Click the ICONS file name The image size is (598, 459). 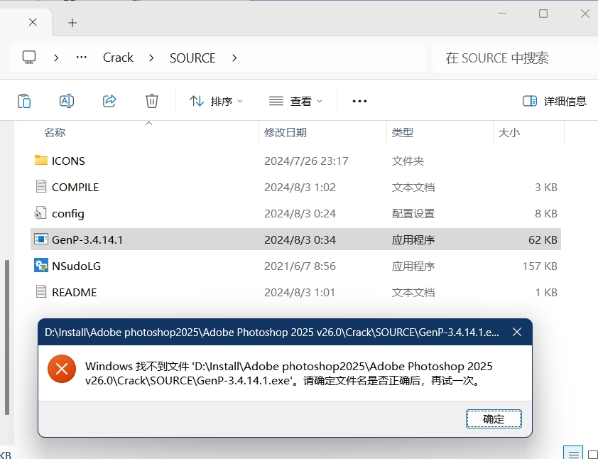point(68,161)
